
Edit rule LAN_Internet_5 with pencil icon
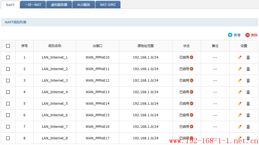(x=240, y=104)
